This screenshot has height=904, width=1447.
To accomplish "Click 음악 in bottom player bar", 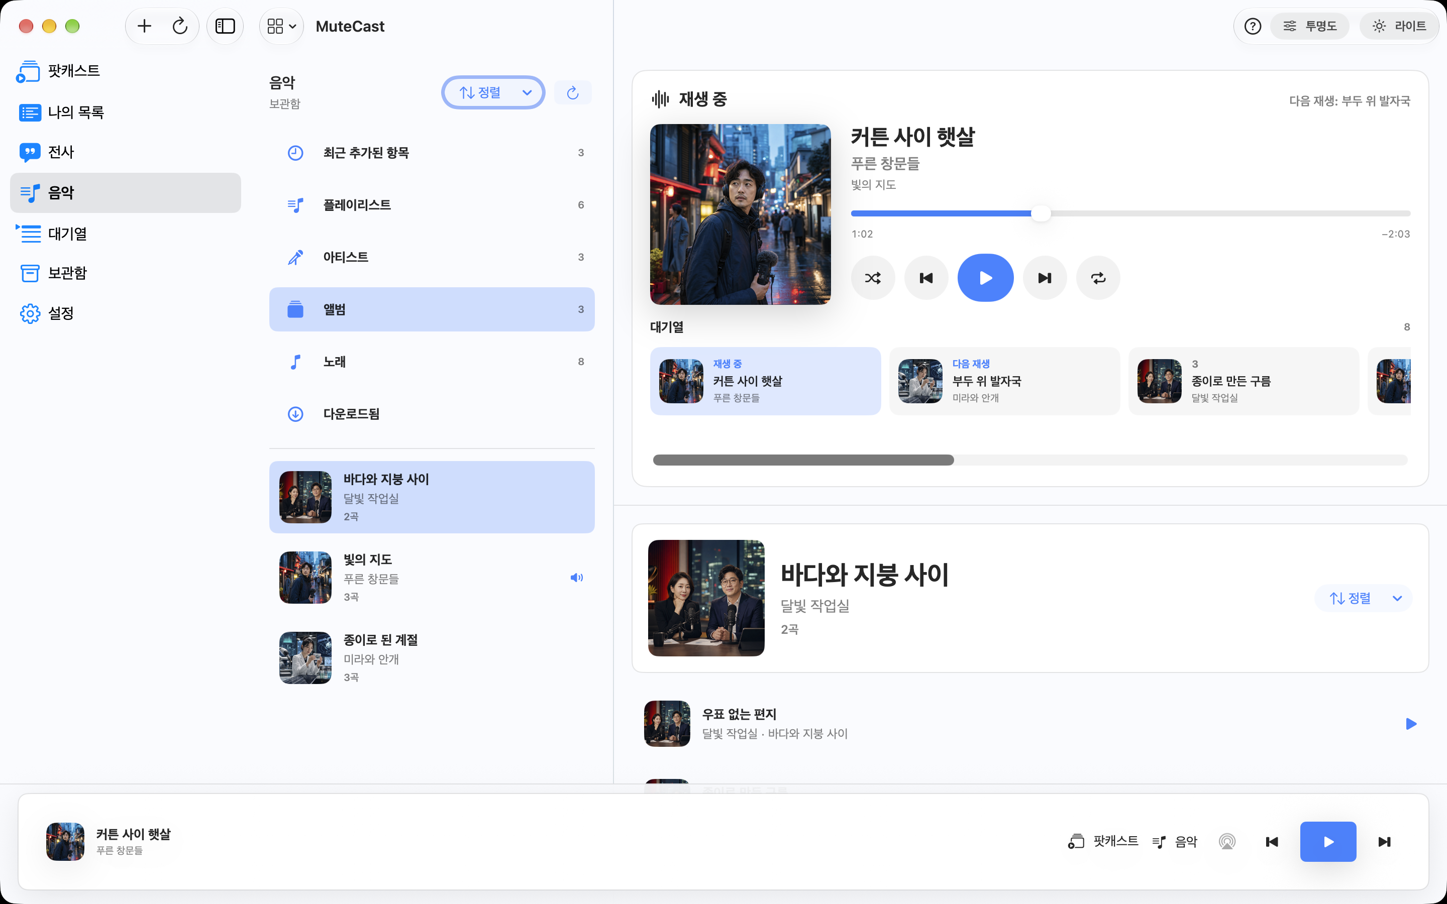I will (1175, 842).
